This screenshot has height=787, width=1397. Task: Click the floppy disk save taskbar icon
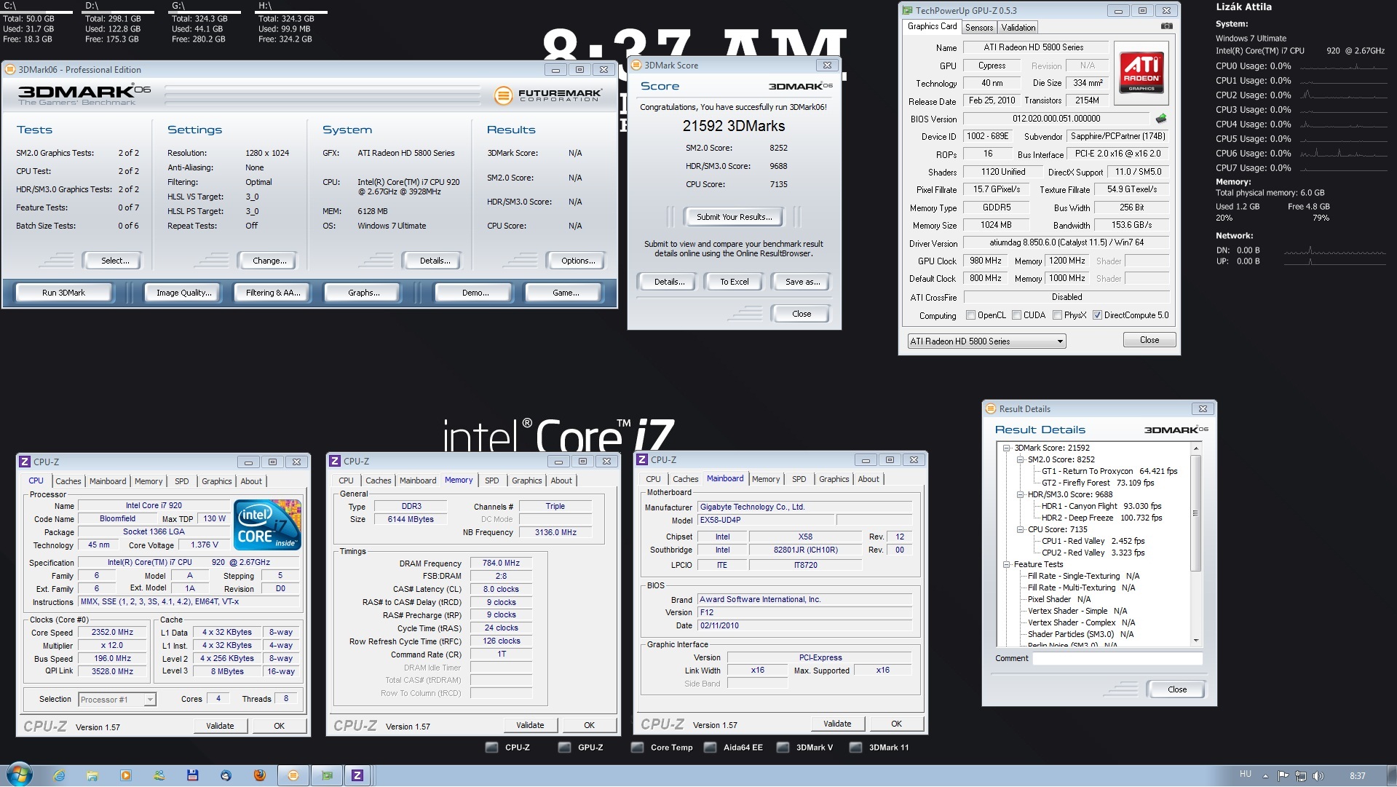pos(193,775)
